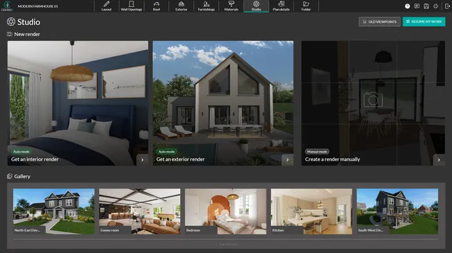Click the Gallery section icon

tap(10, 176)
